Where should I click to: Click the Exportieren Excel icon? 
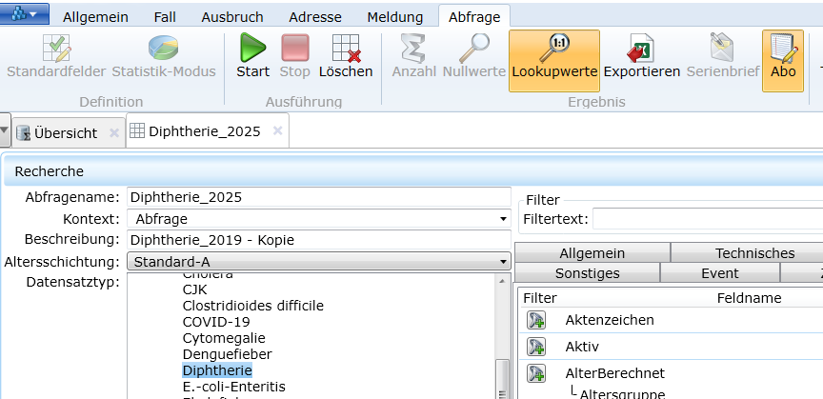coord(641,50)
